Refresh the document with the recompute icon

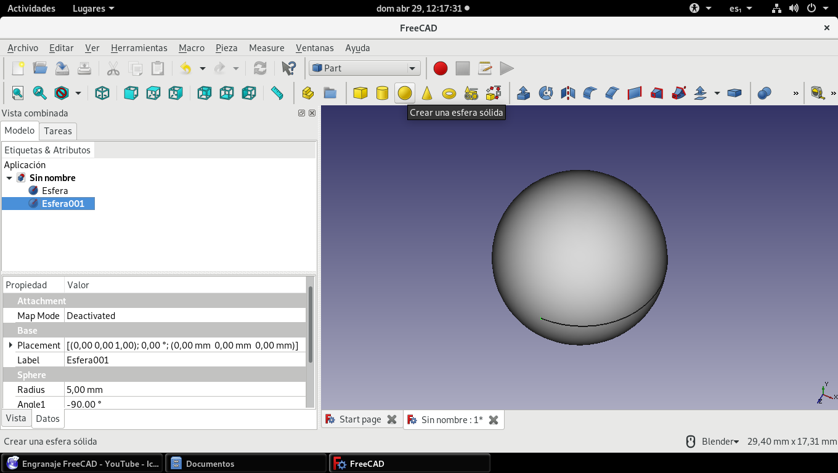click(260, 68)
